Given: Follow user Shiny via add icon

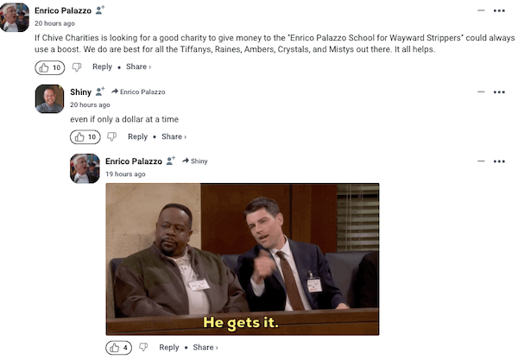Looking at the screenshot, I should (x=100, y=92).
